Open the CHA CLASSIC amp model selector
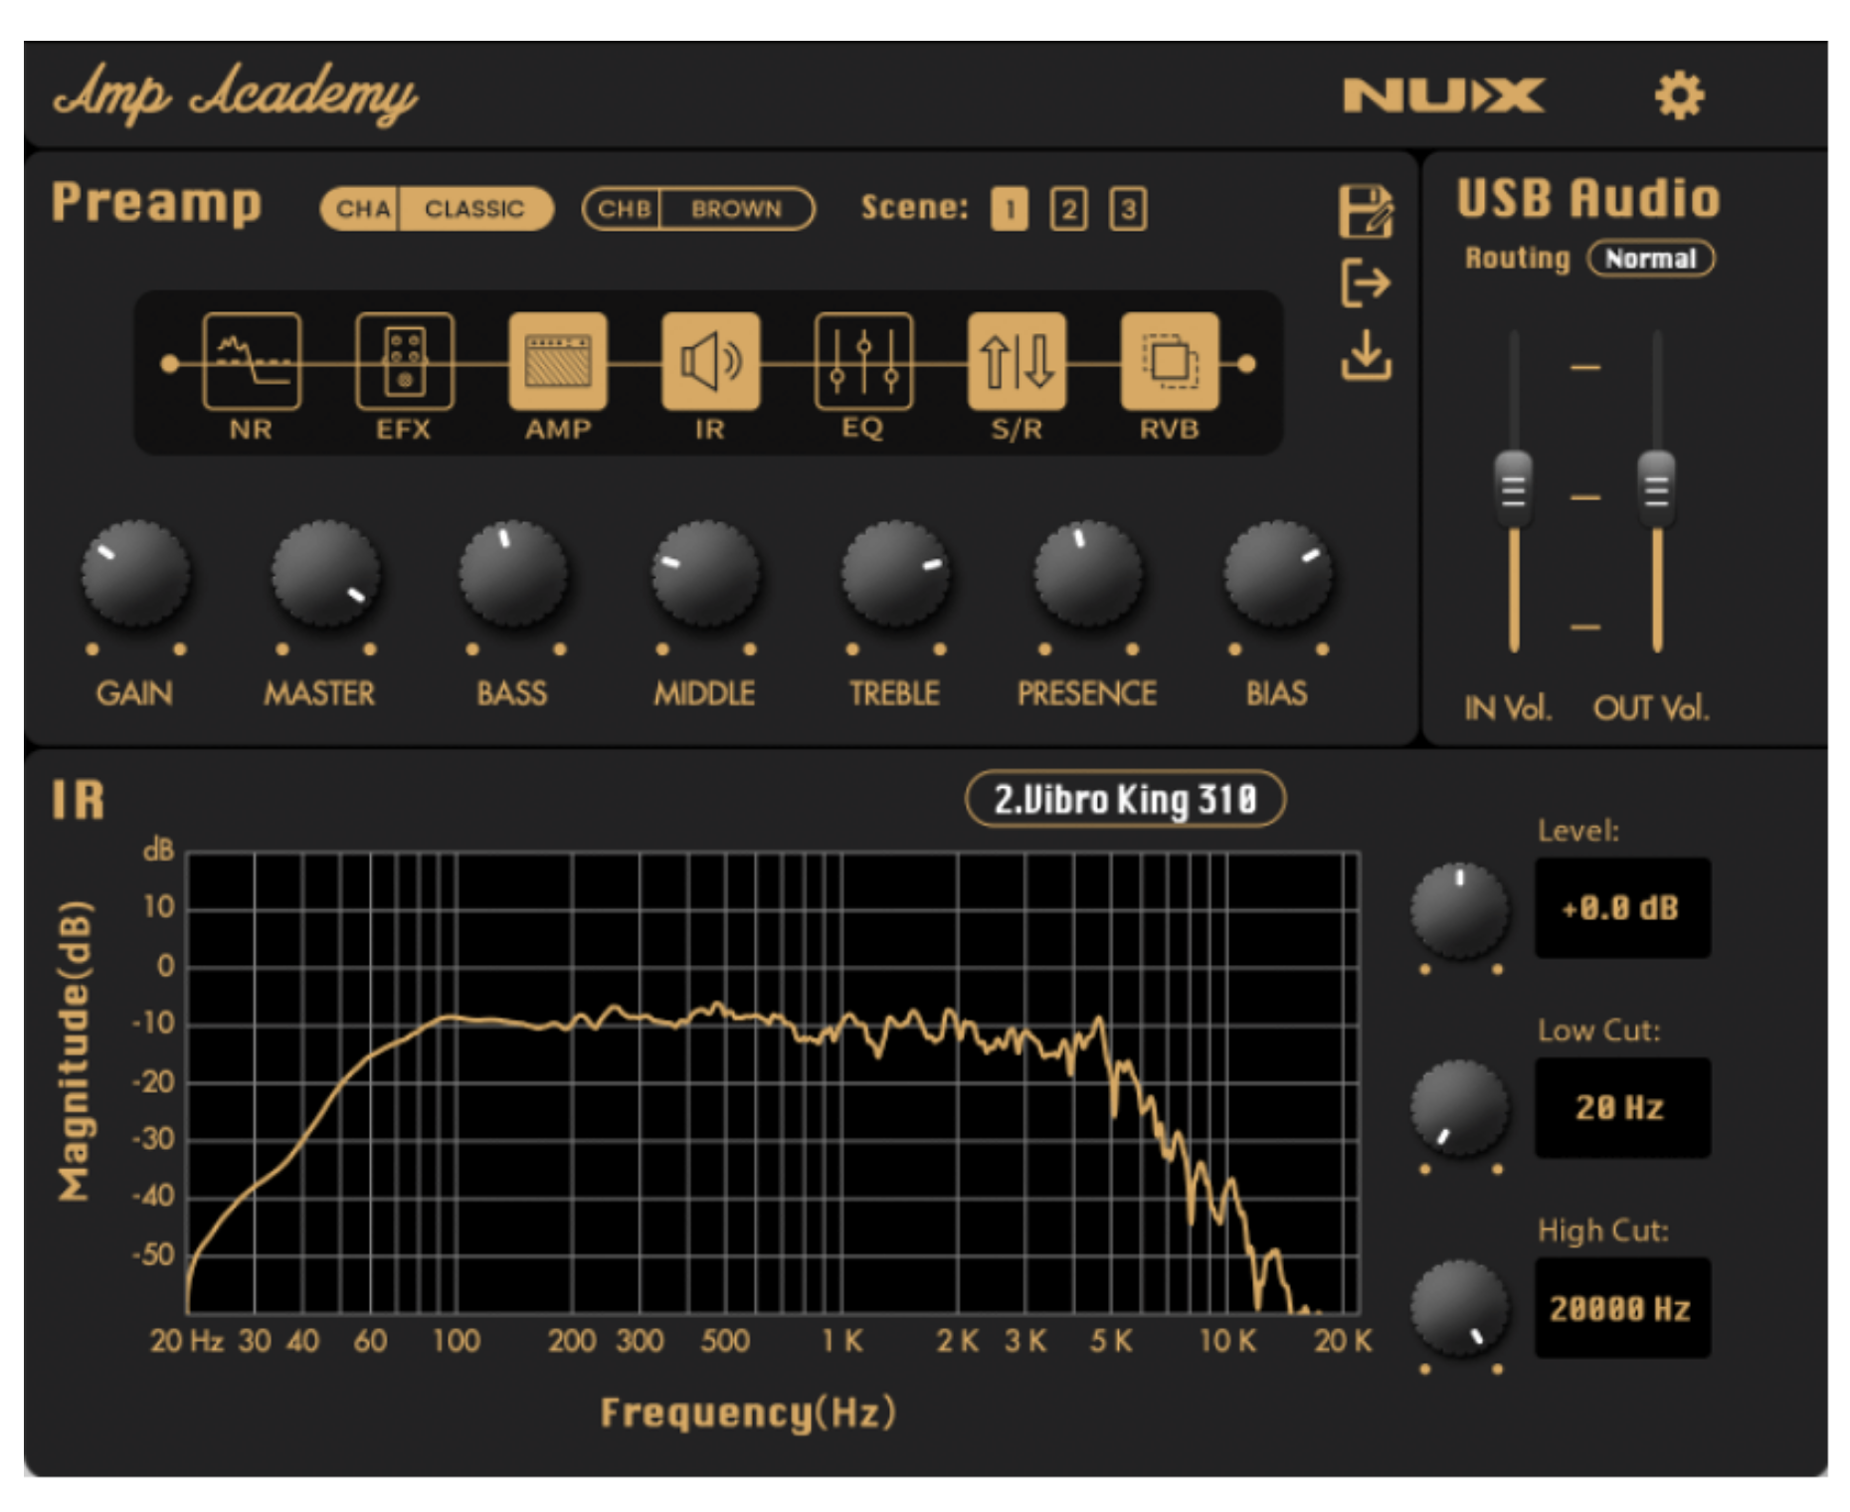This screenshot has height=1512, width=1850. pyautogui.click(x=437, y=209)
